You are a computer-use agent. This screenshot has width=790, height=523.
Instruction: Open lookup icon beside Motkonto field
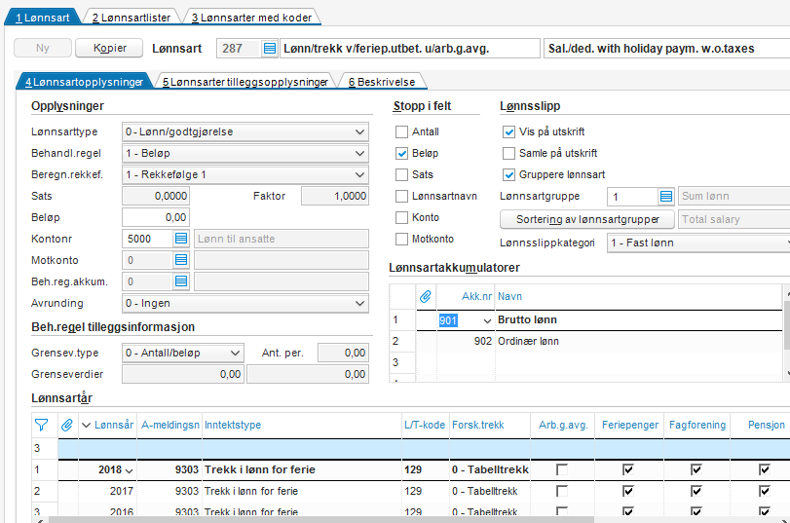(x=181, y=260)
